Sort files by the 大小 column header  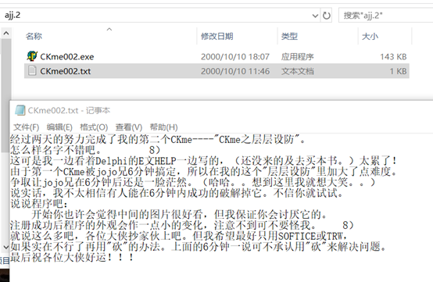tap(370, 36)
